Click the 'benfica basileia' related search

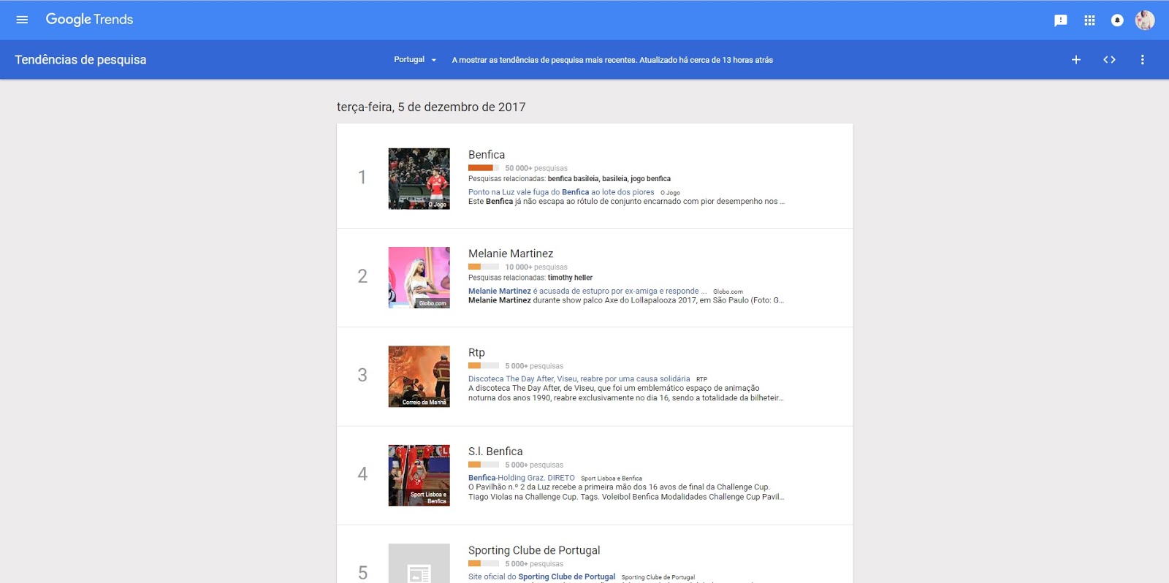pos(573,179)
